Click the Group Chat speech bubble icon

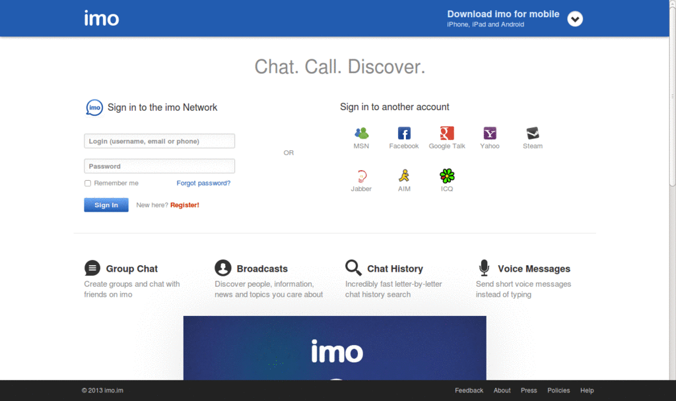(x=92, y=268)
